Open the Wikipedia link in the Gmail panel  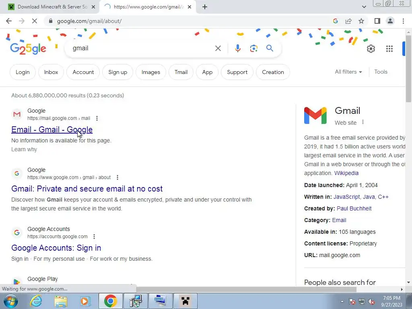pos(346,173)
